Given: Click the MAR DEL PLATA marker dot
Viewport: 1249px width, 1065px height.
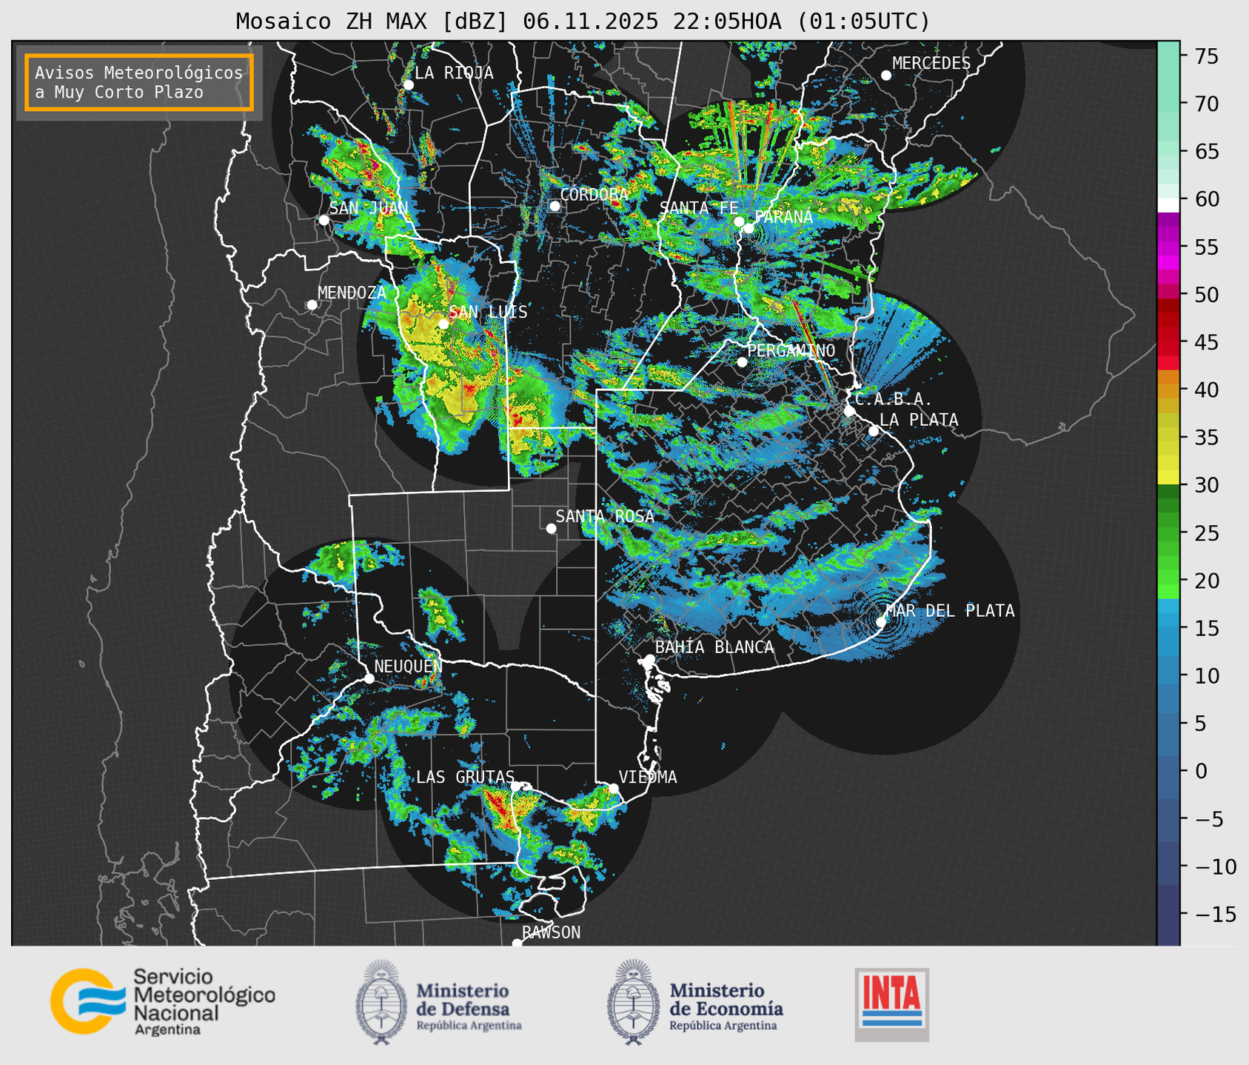Looking at the screenshot, I should [881, 622].
